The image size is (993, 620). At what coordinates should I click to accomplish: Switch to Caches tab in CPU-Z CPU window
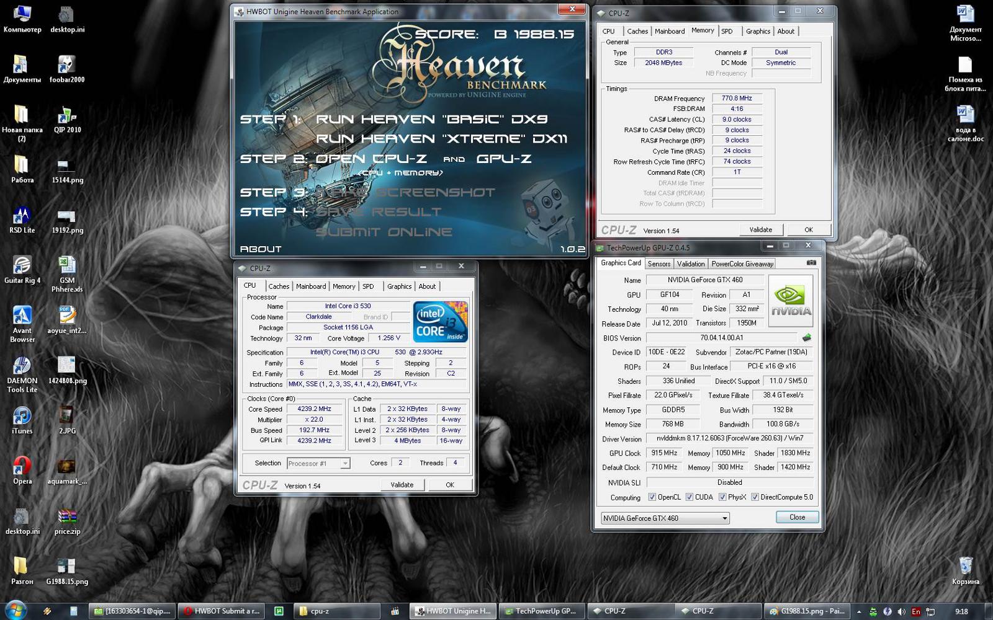[x=279, y=286]
